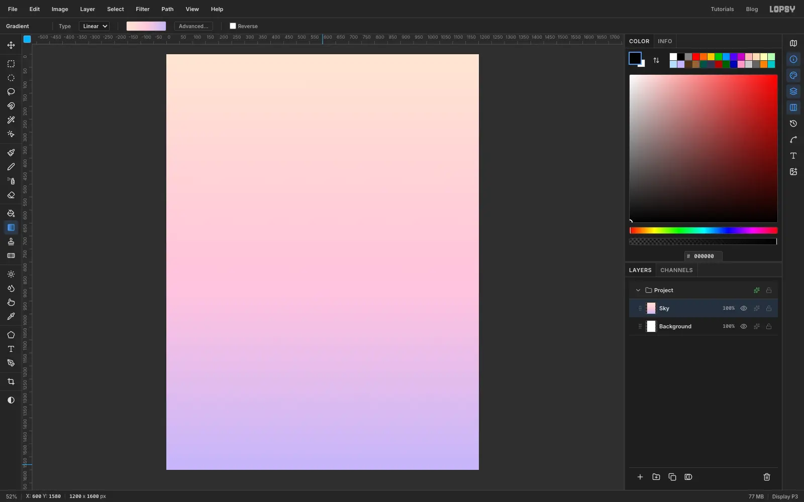Viewport: 804px width, 502px height.
Task: Select the Clone Stamp tool
Action: pyautogui.click(x=11, y=241)
